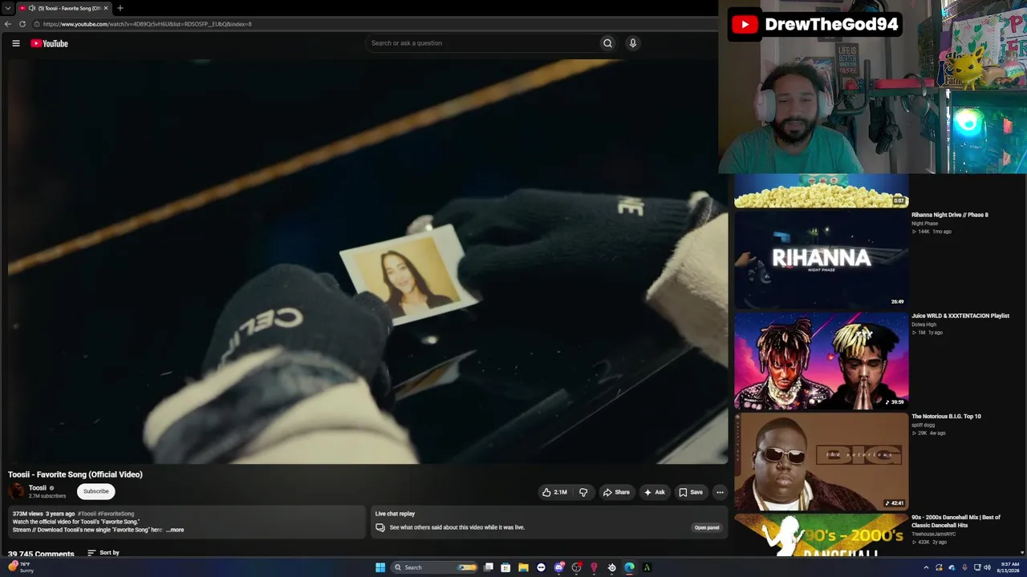The width and height of the screenshot is (1027, 577).
Task: Start voice search with the microphone
Action: [633, 43]
